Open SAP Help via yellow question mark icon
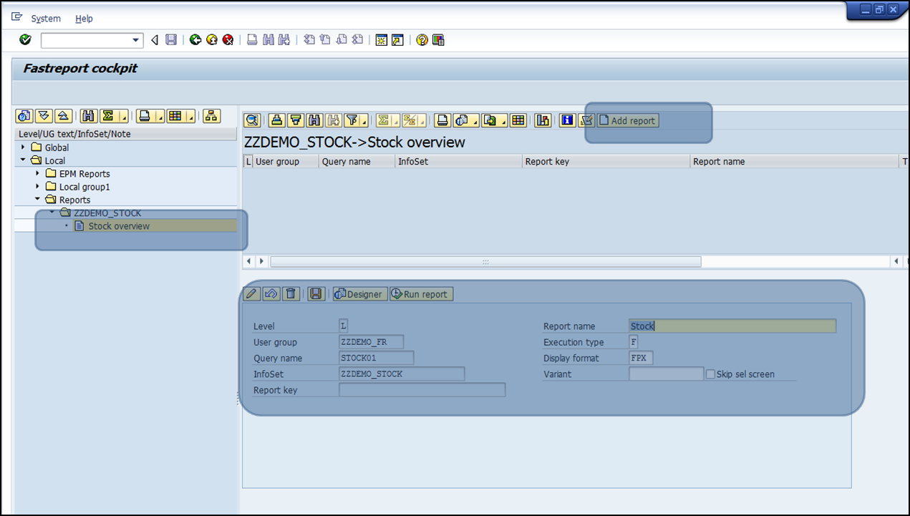910x516 pixels. pos(422,40)
